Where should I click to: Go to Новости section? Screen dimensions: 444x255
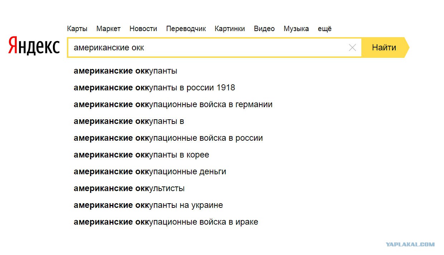pyautogui.click(x=143, y=29)
